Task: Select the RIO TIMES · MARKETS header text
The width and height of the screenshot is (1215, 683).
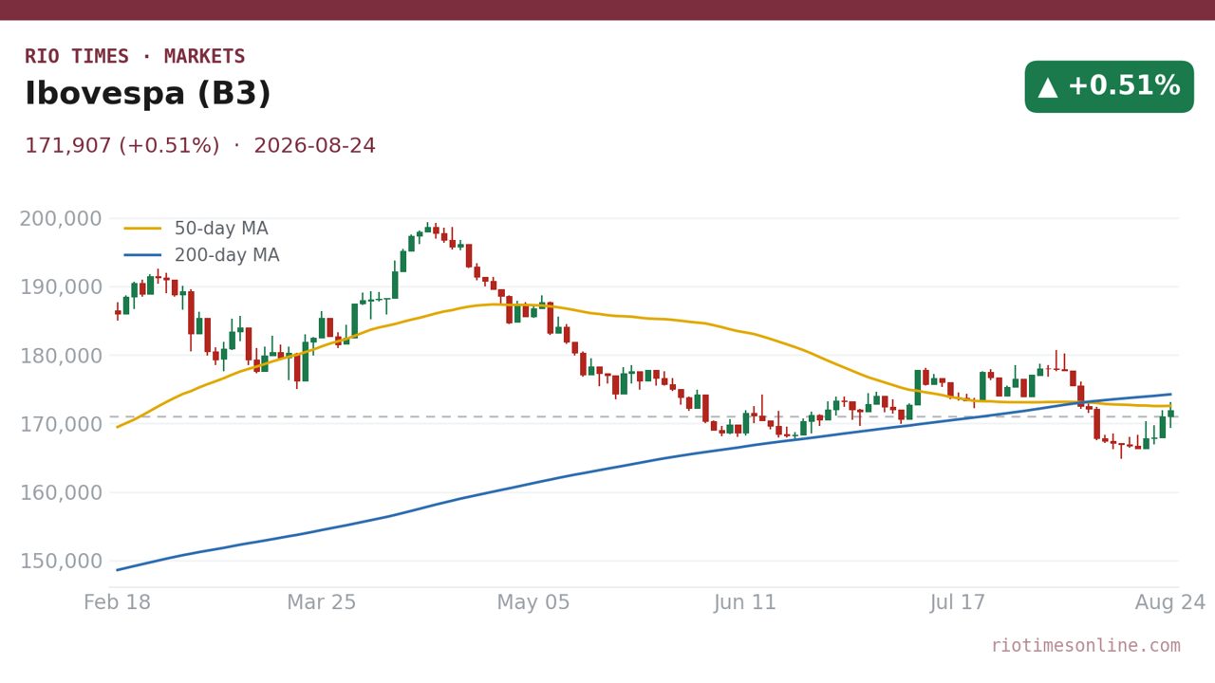Action: tap(135, 57)
